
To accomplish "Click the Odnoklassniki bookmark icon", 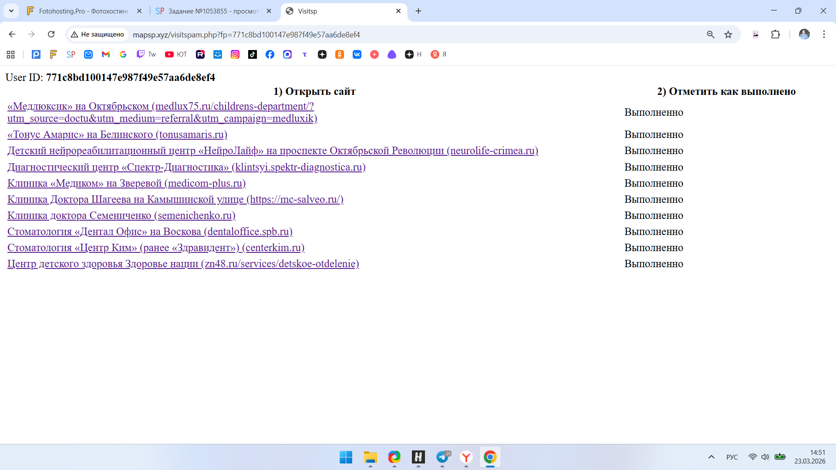I will [340, 54].
